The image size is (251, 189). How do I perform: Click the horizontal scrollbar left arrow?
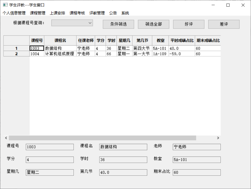tap(6, 138)
